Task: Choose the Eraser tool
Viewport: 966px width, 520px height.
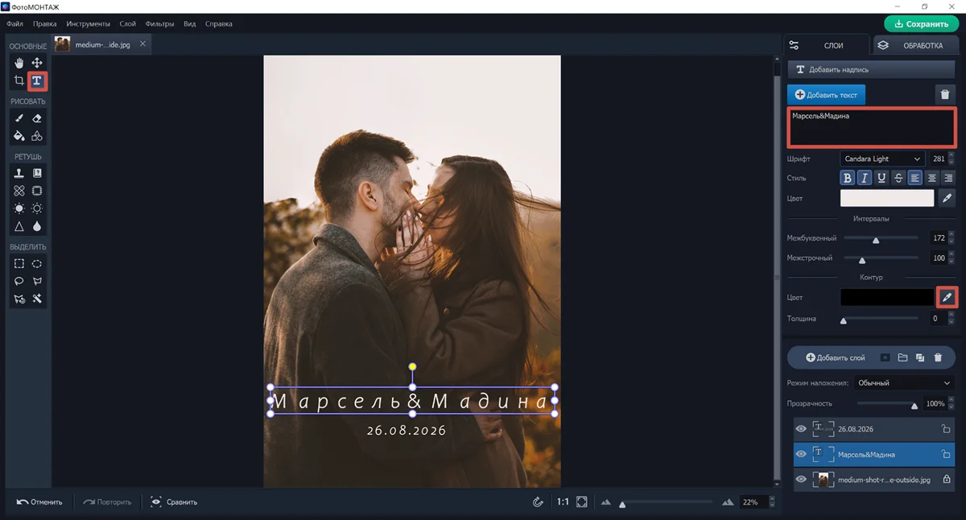Action: (37, 118)
